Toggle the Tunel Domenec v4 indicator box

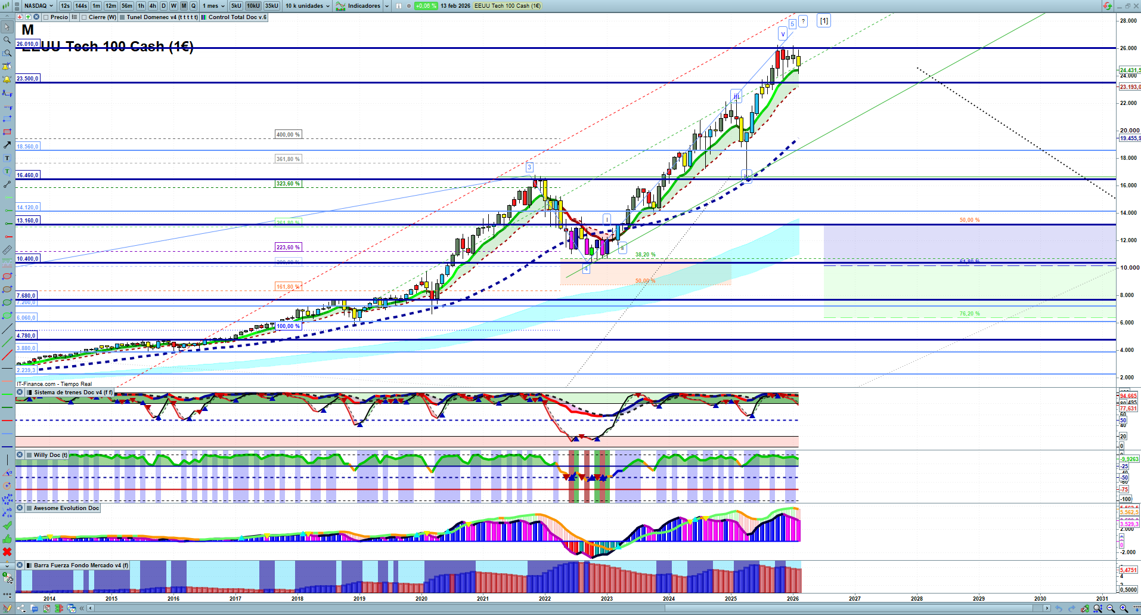tap(122, 17)
